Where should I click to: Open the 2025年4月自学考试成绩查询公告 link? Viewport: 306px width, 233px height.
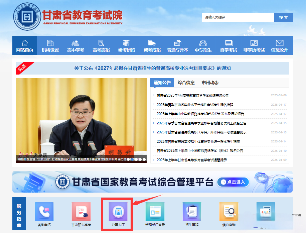click(192, 95)
